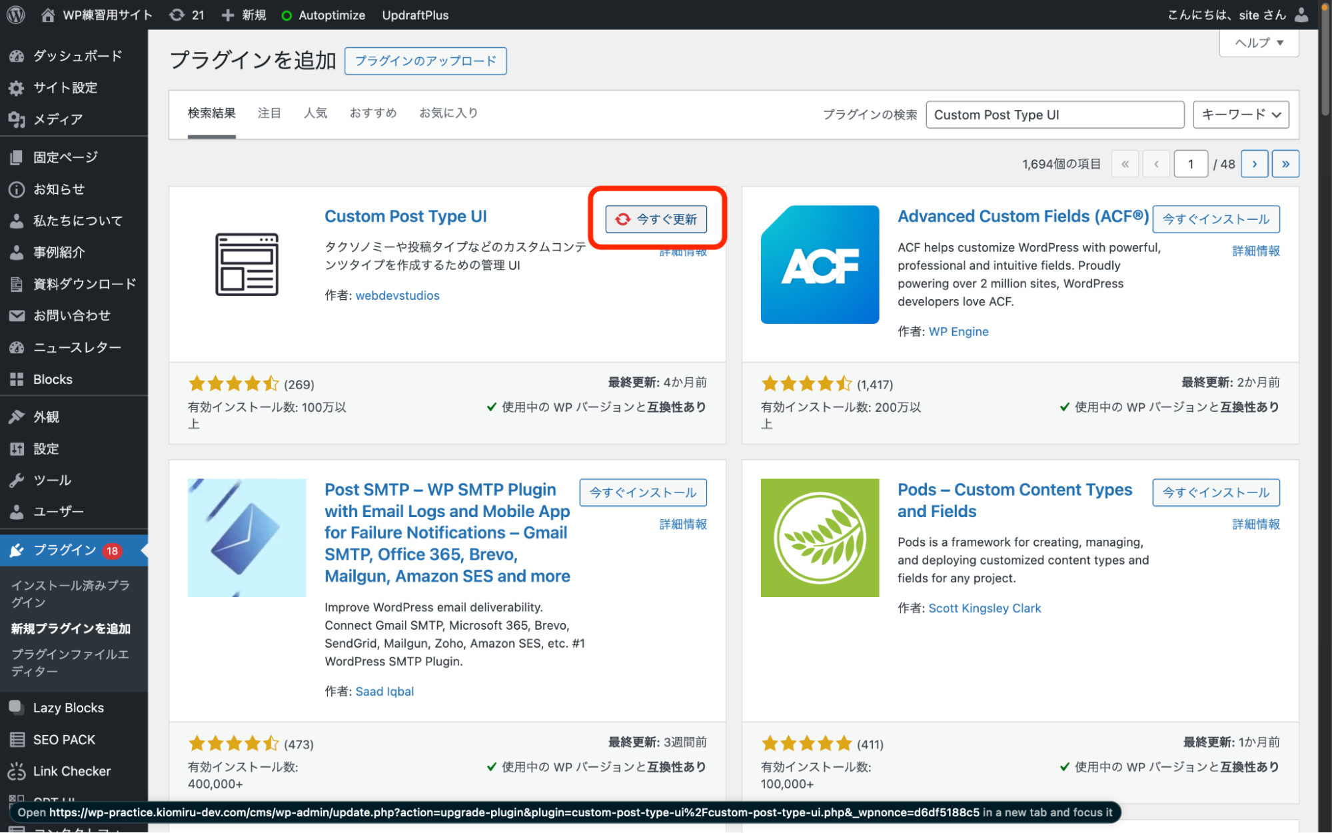This screenshot has height=833, width=1332.
Task: Open インストール済みプラグイン submenu item
Action: pos(70,594)
